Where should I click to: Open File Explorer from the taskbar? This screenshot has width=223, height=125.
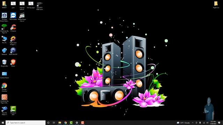[x=60, y=123]
